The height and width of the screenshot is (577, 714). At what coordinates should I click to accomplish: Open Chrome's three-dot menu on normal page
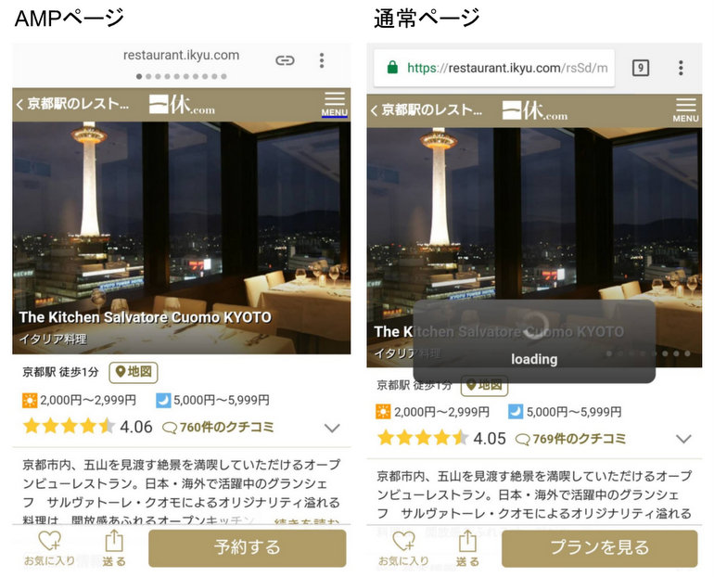pyautogui.click(x=681, y=68)
